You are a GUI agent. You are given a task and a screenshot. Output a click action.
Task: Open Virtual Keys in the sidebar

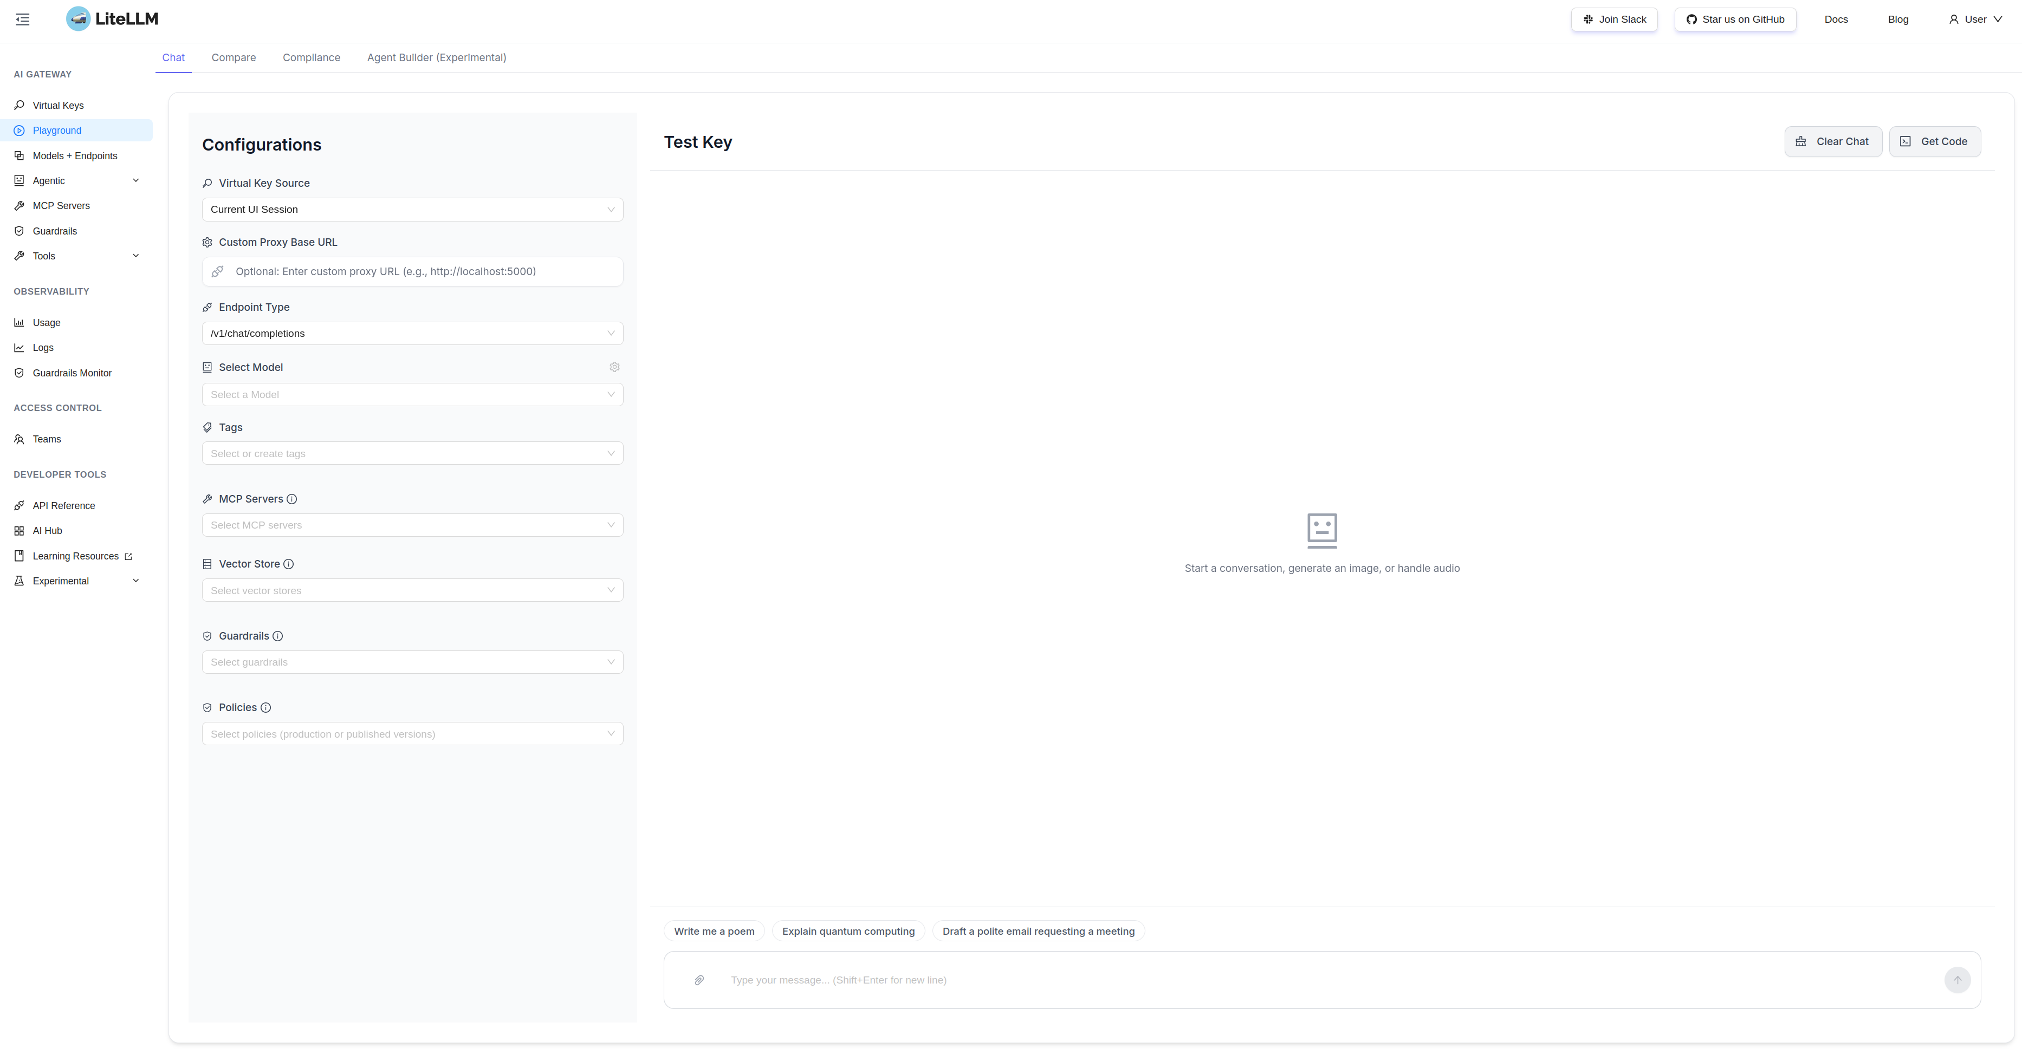(76, 105)
